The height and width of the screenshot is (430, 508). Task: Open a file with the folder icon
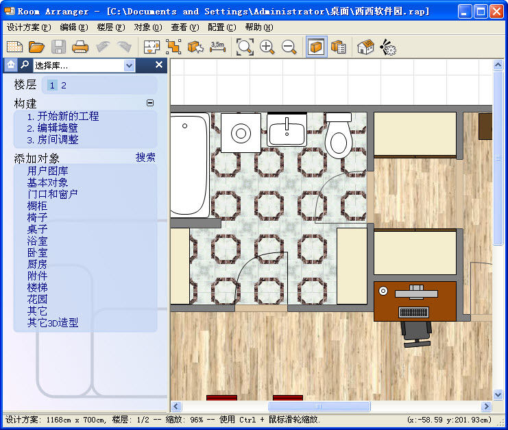(x=36, y=47)
